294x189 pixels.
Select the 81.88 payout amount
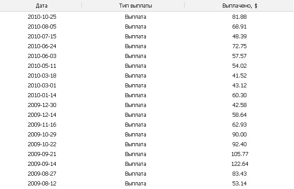pyautogui.click(x=239, y=17)
